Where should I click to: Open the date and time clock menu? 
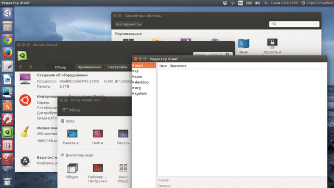click(x=281, y=3)
